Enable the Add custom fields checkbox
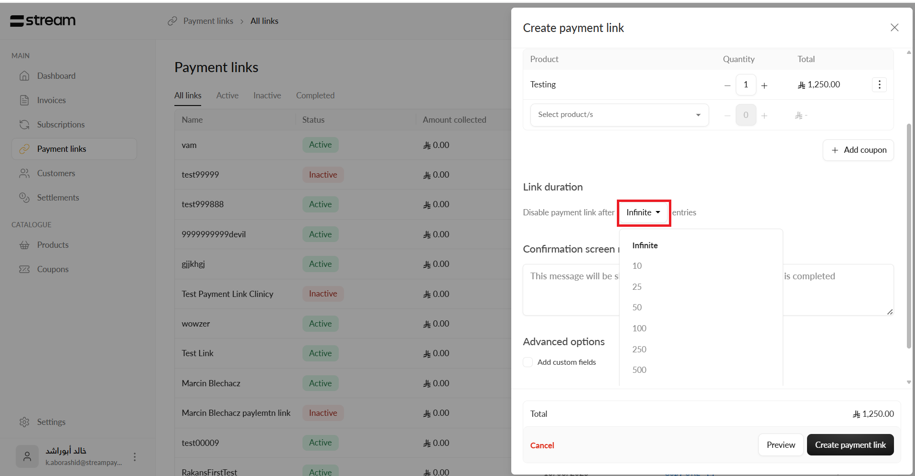The height and width of the screenshot is (476, 915). [528, 362]
